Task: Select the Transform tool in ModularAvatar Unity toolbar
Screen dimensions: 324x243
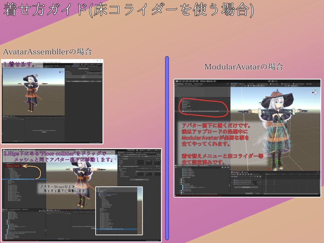Action: pyautogui.click(x=194, y=81)
